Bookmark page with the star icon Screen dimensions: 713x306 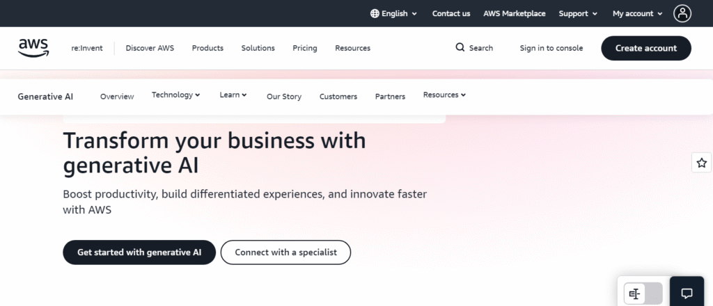pos(701,163)
